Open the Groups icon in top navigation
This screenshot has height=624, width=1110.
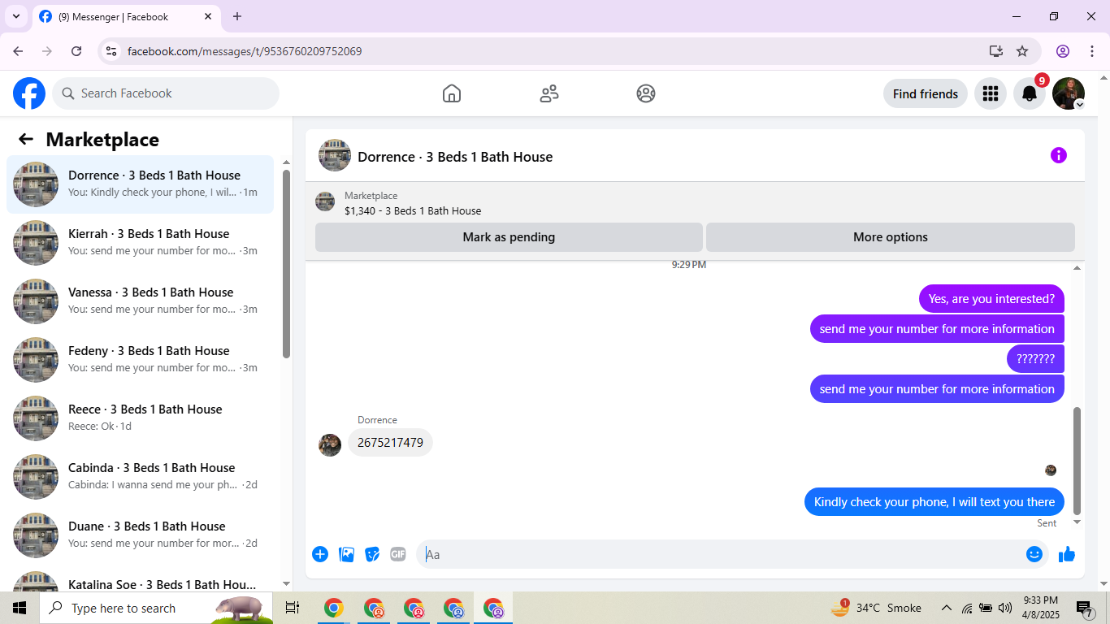tap(646, 93)
